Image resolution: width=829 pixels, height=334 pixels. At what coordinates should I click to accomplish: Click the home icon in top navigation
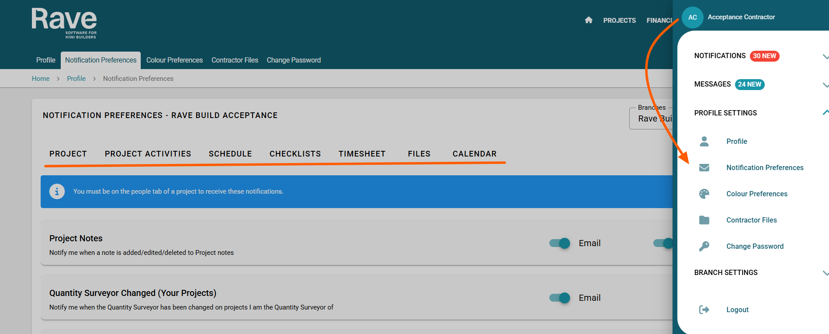(x=589, y=20)
